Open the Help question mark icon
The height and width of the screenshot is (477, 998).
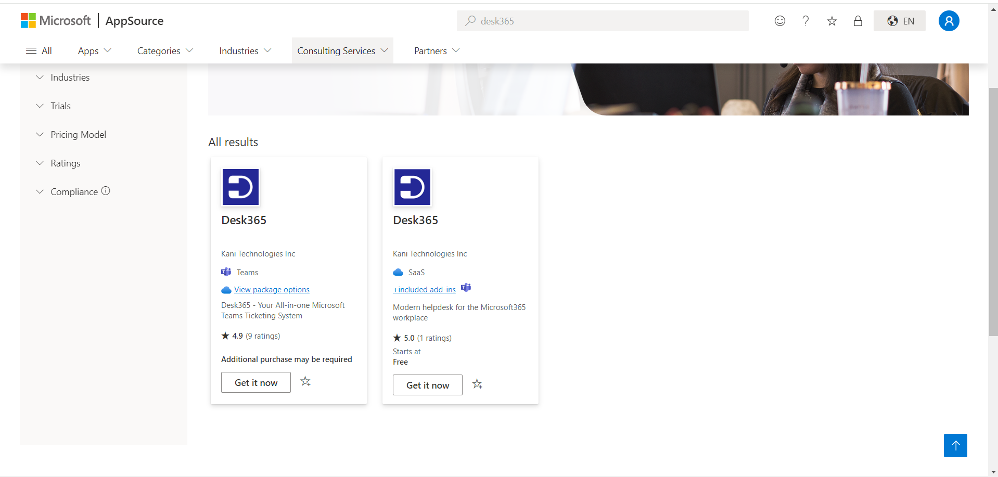[x=805, y=21]
